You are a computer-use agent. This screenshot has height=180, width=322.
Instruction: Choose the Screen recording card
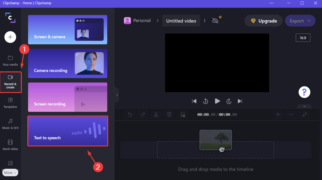(68, 97)
